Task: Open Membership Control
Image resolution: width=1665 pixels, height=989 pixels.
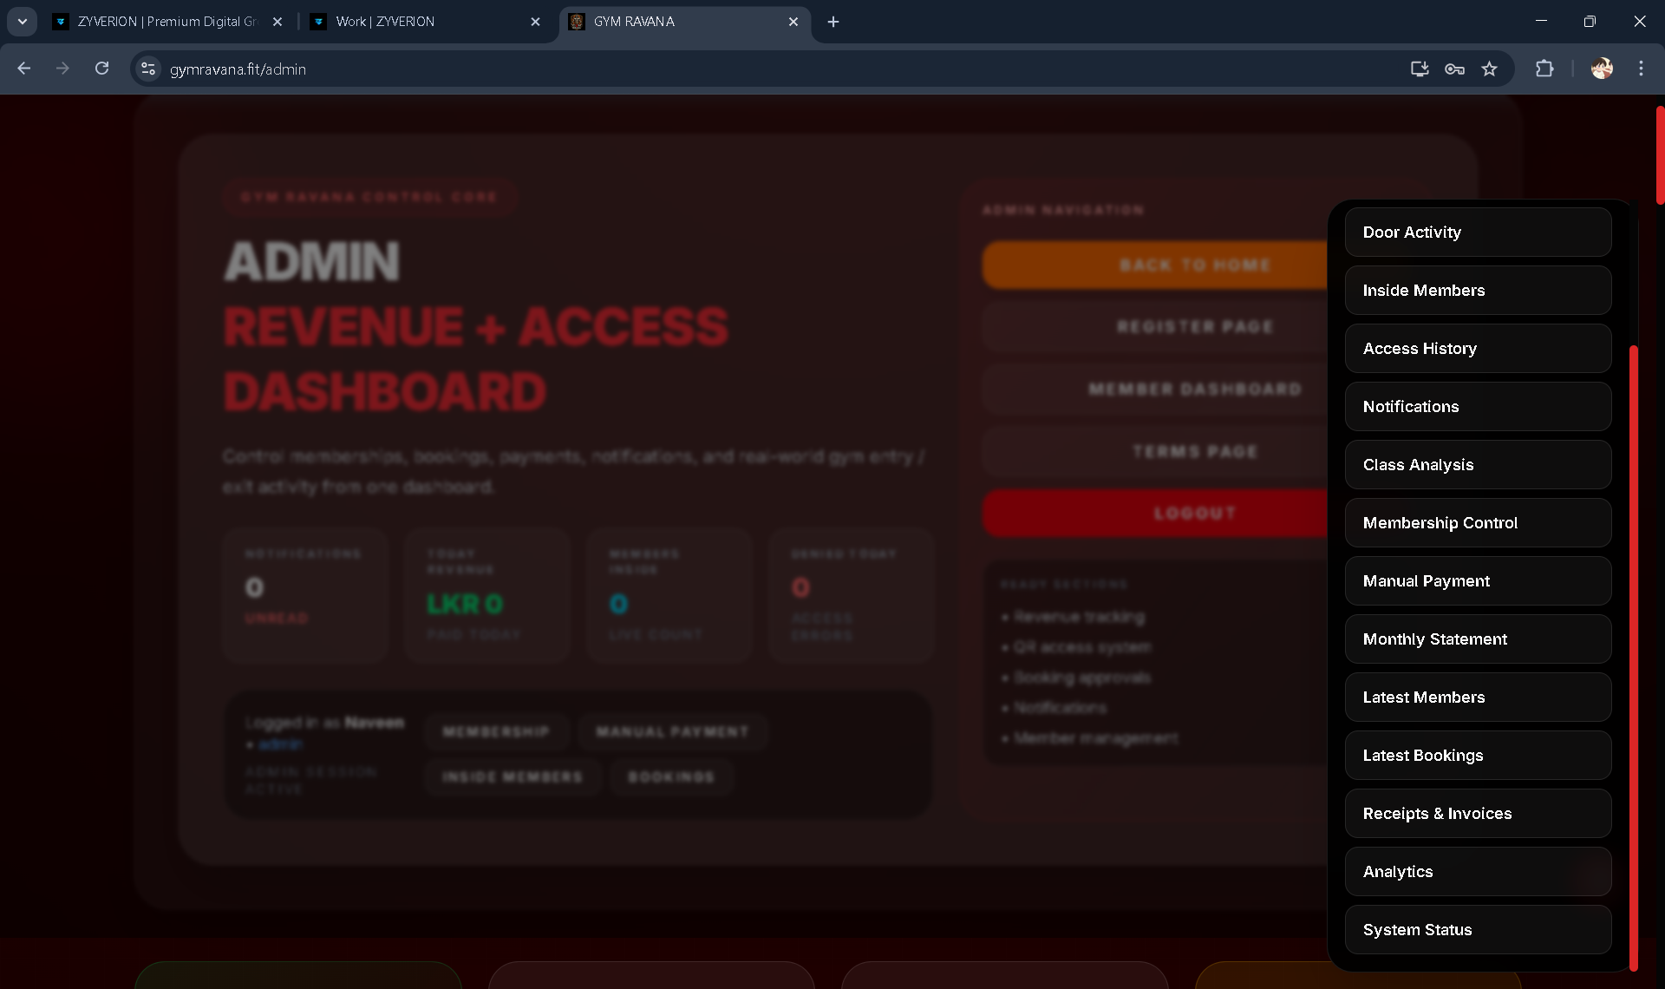Action: pos(1478,522)
